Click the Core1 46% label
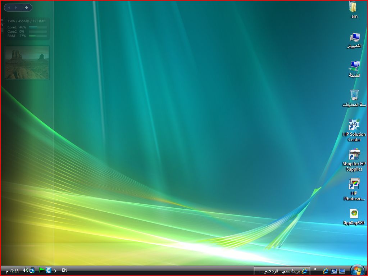This screenshot has width=368, height=276. click(x=17, y=27)
